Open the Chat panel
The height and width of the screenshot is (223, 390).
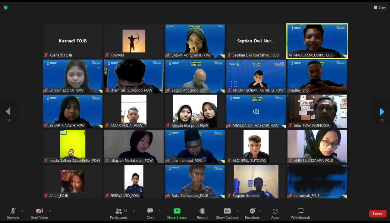(150, 213)
